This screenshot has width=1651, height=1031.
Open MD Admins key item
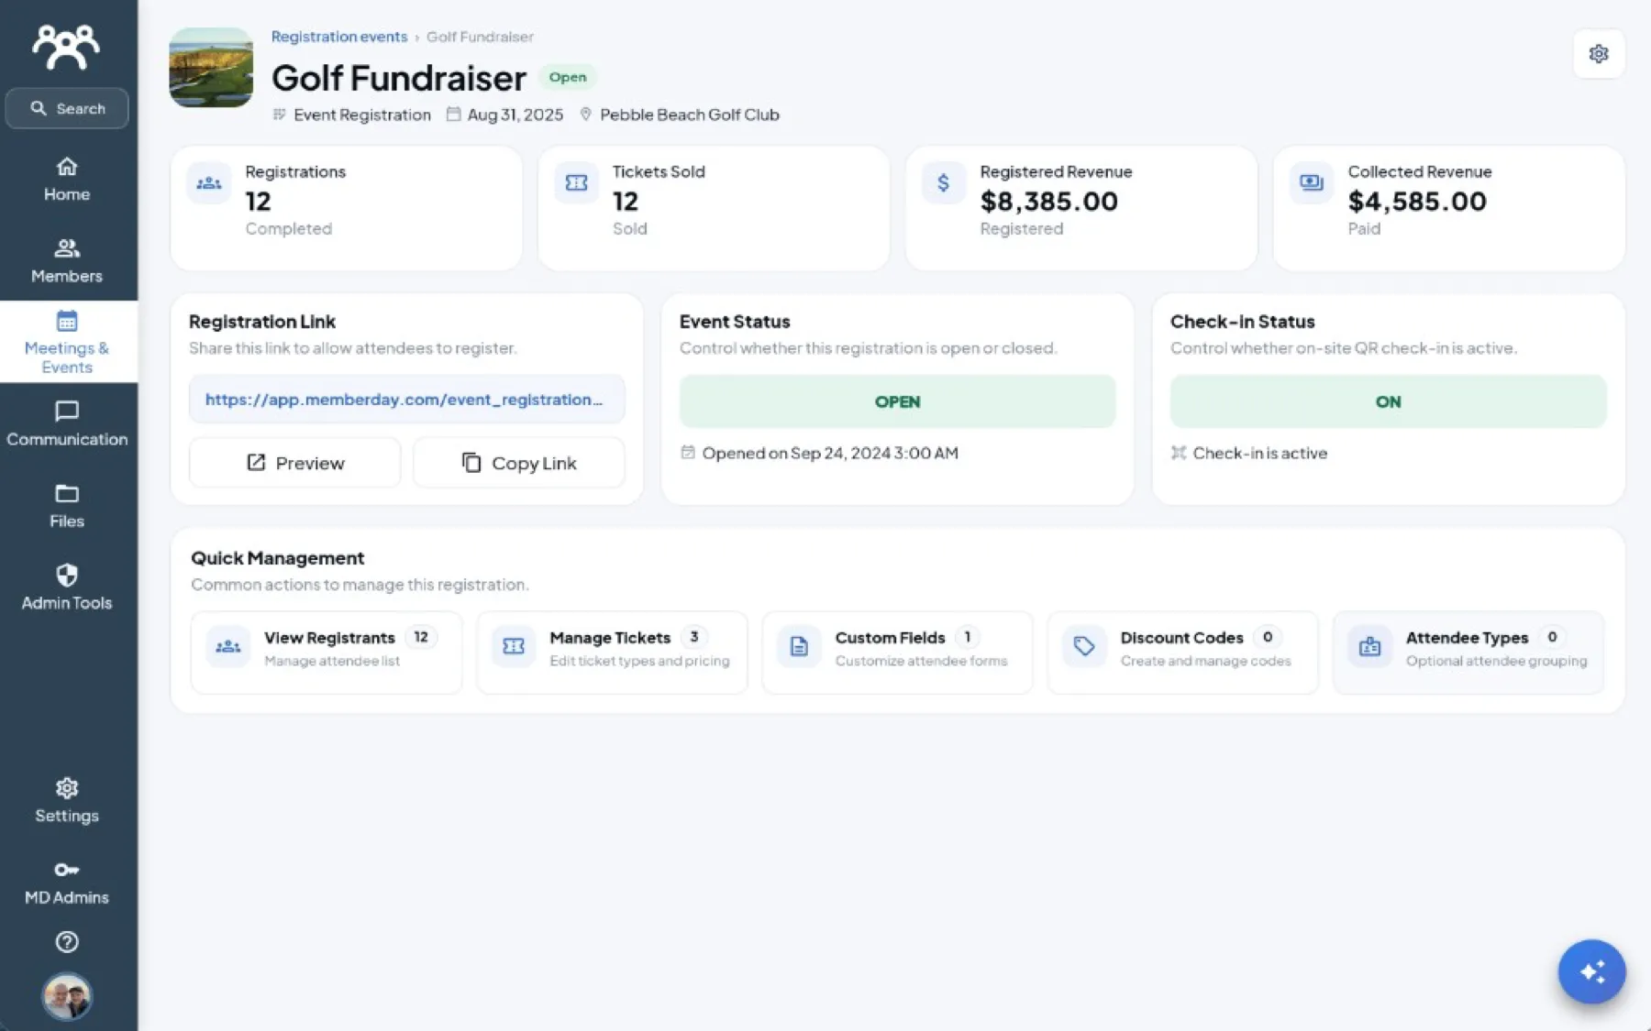(67, 883)
